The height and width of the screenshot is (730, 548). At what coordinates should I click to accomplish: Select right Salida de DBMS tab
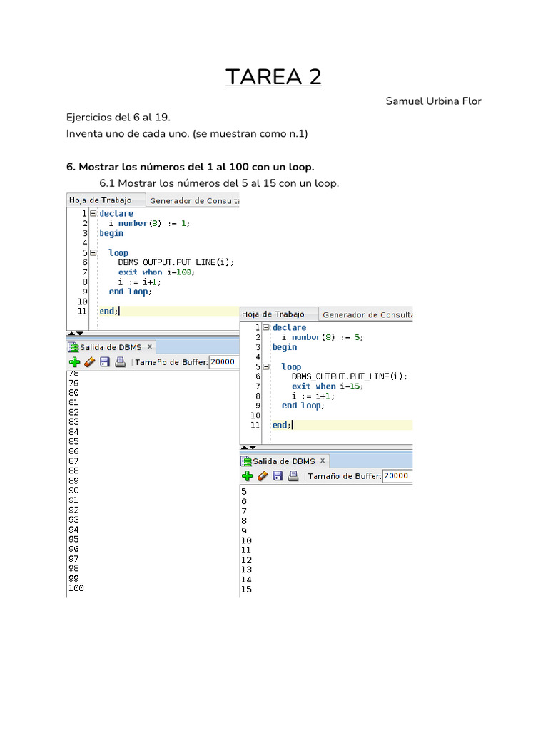tap(284, 461)
